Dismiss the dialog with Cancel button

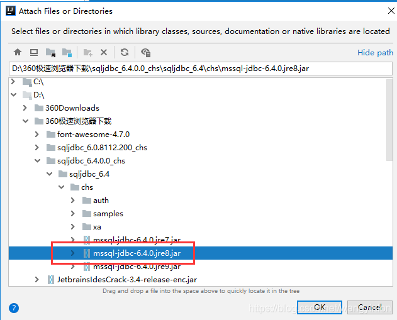coord(370,307)
